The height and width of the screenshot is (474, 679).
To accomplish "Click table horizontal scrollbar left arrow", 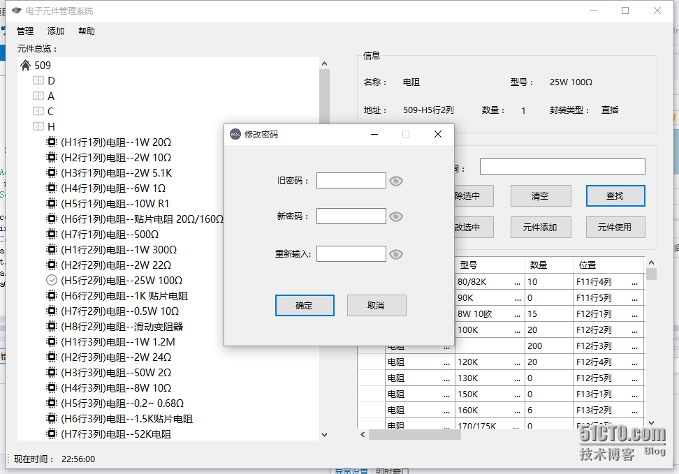I will pyautogui.click(x=363, y=435).
